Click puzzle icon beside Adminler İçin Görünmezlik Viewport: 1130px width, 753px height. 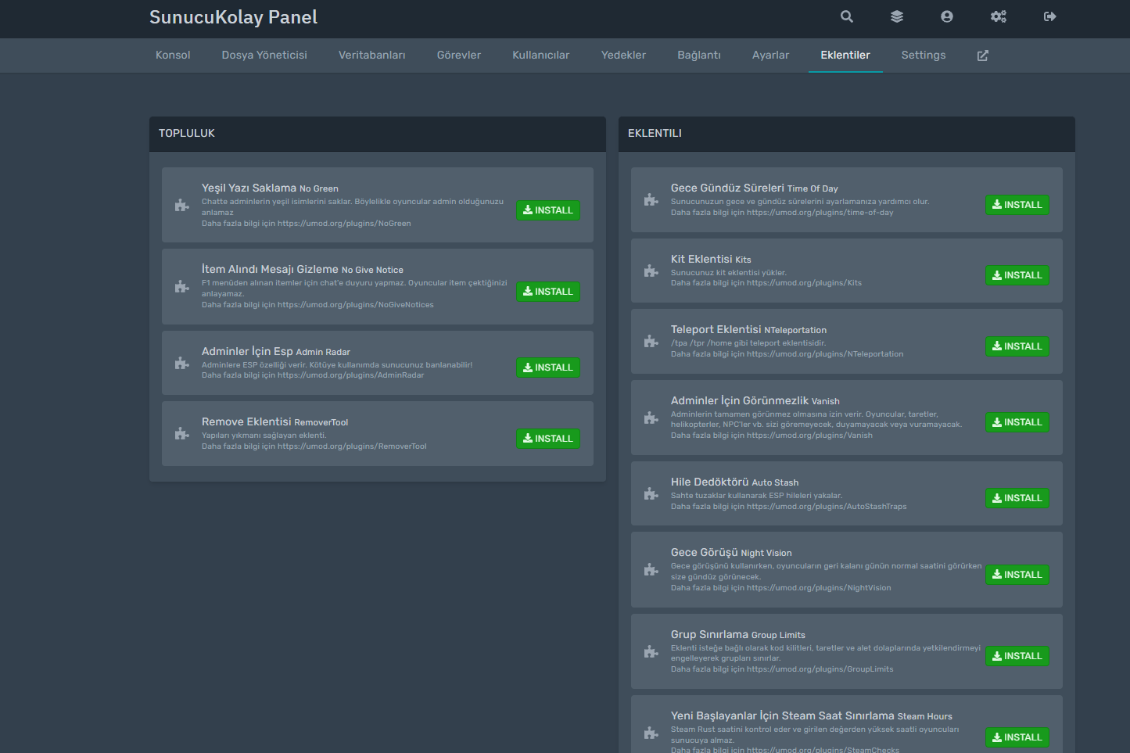click(x=651, y=418)
